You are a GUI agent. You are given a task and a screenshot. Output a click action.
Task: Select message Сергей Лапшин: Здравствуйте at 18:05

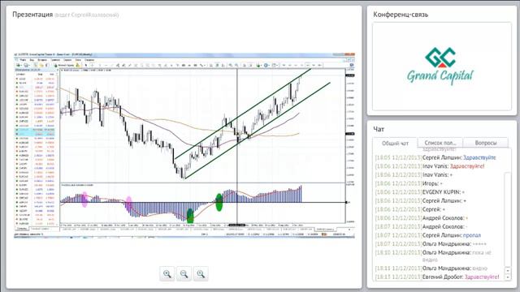point(435,157)
